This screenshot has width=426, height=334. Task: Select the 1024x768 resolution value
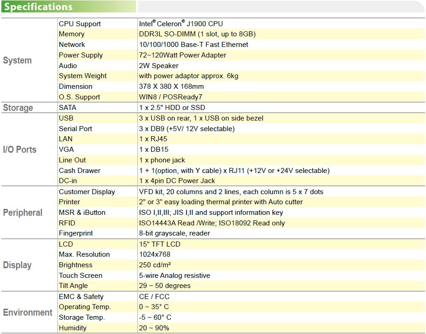coord(154,254)
